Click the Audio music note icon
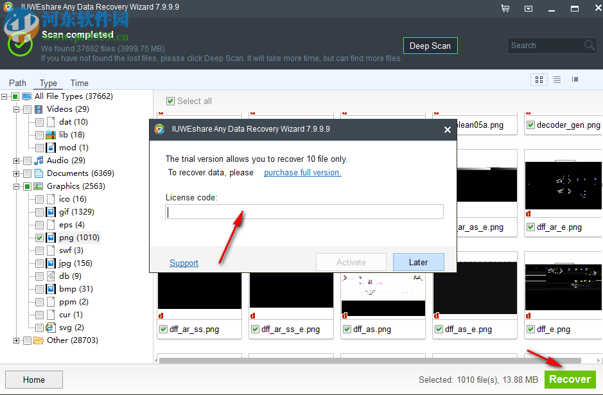 tap(39, 161)
